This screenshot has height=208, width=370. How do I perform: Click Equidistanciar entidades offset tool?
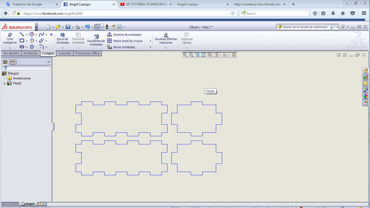click(96, 40)
